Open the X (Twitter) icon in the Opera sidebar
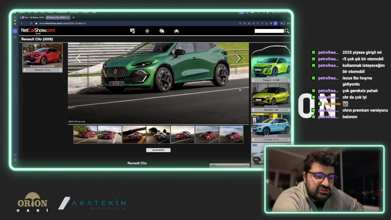Viewport: 391px width, 220px height. [15, 97]
